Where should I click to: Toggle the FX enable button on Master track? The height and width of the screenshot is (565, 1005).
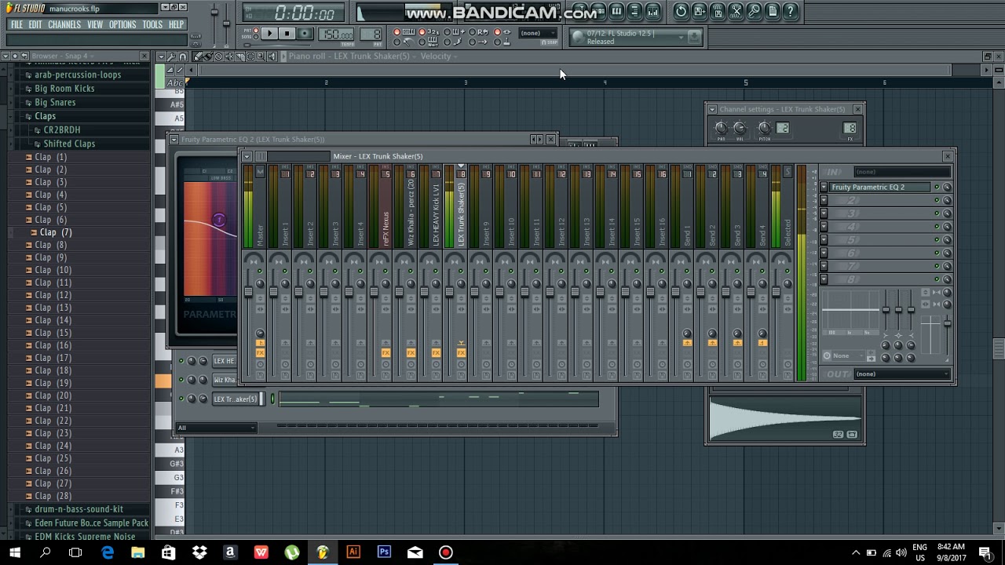coord(260,352)
